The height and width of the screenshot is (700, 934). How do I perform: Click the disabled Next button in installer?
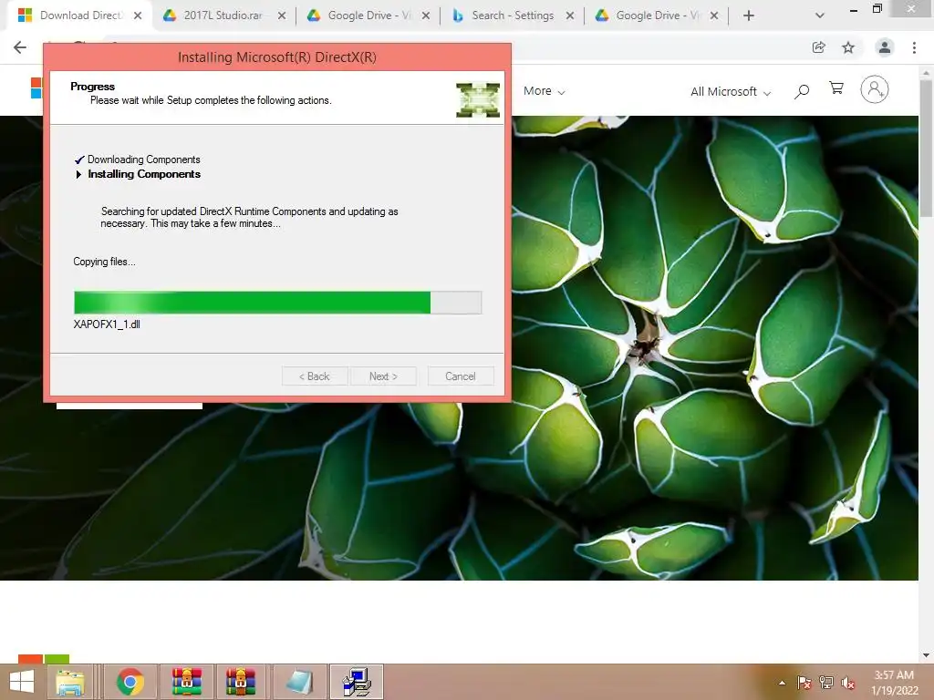[x=383, y=376]
